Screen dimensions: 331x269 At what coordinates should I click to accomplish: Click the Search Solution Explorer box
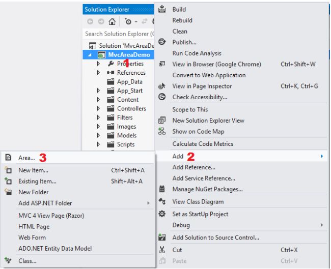point(117,34)
